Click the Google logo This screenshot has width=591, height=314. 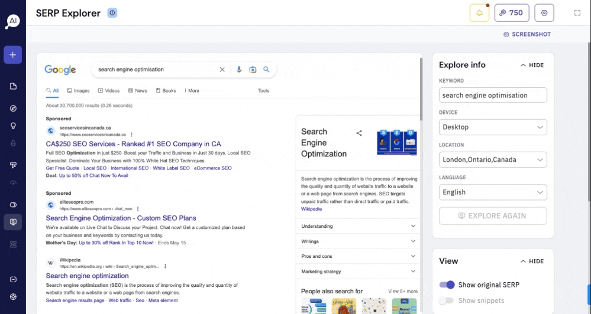pos(60,70)
